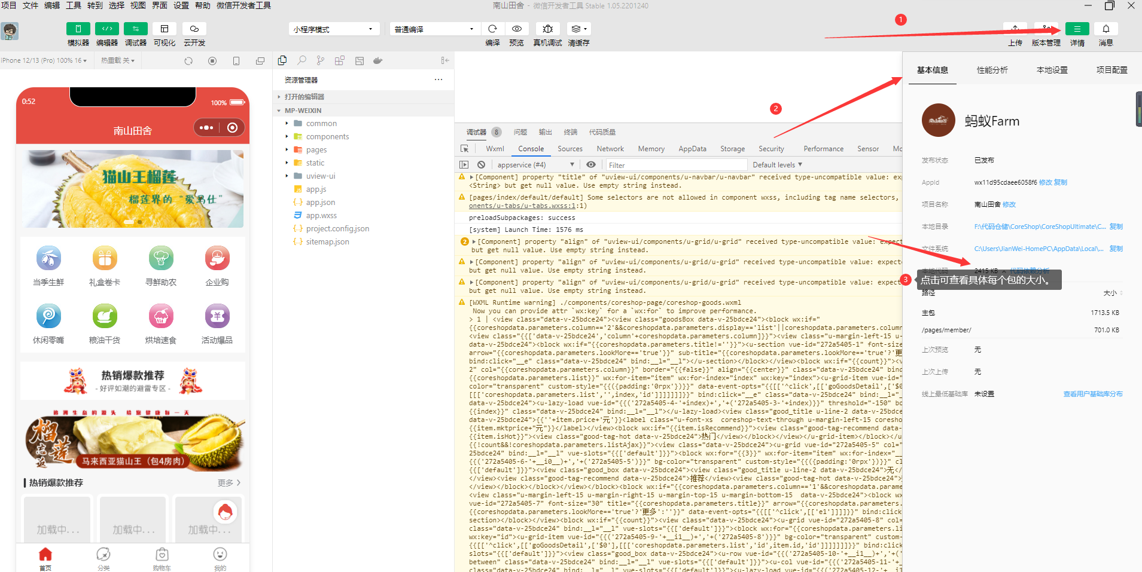Click the simulator stop icon
Viewport: 1142px width, 572px height.
(212, 61)
